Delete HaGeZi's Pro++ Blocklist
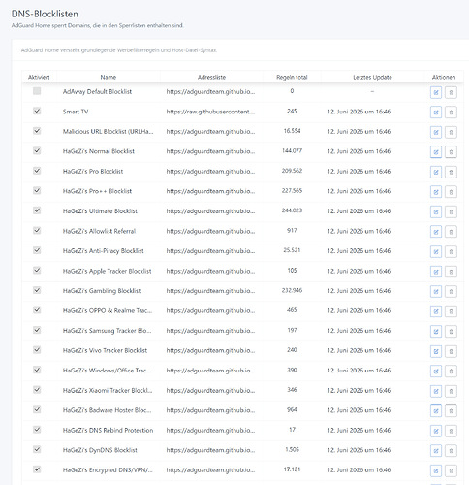This screenshot has width=469, height=485. (451, 192)
